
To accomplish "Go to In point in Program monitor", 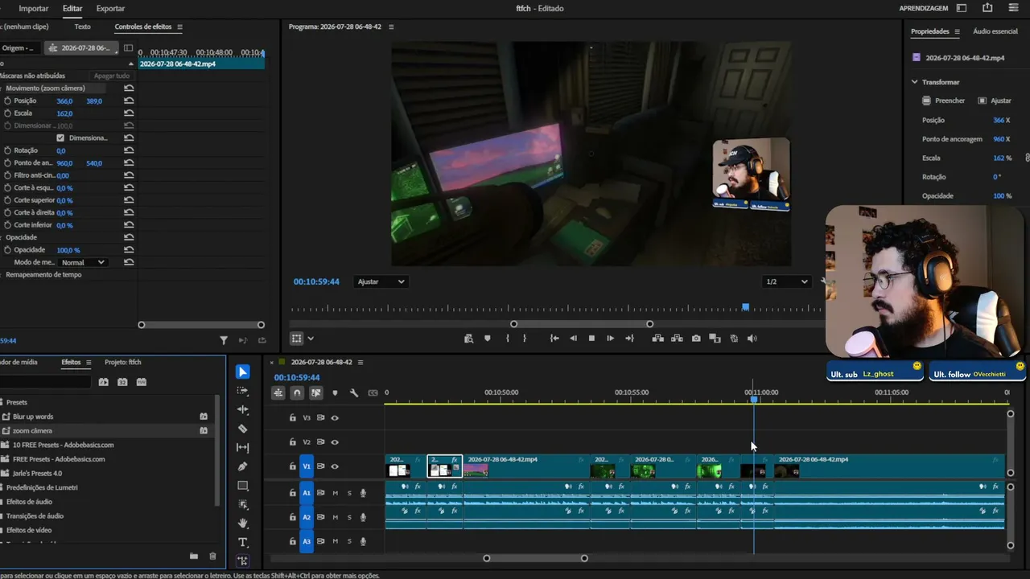I will point(554,339).
